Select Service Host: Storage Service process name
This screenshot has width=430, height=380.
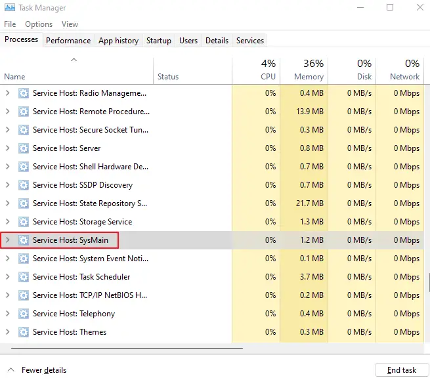(x=82, y=222)
